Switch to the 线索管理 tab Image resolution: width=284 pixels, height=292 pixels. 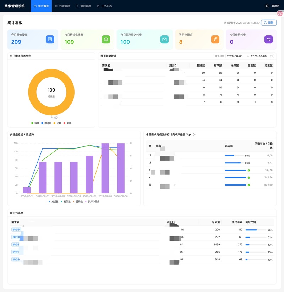coord(62,6)
